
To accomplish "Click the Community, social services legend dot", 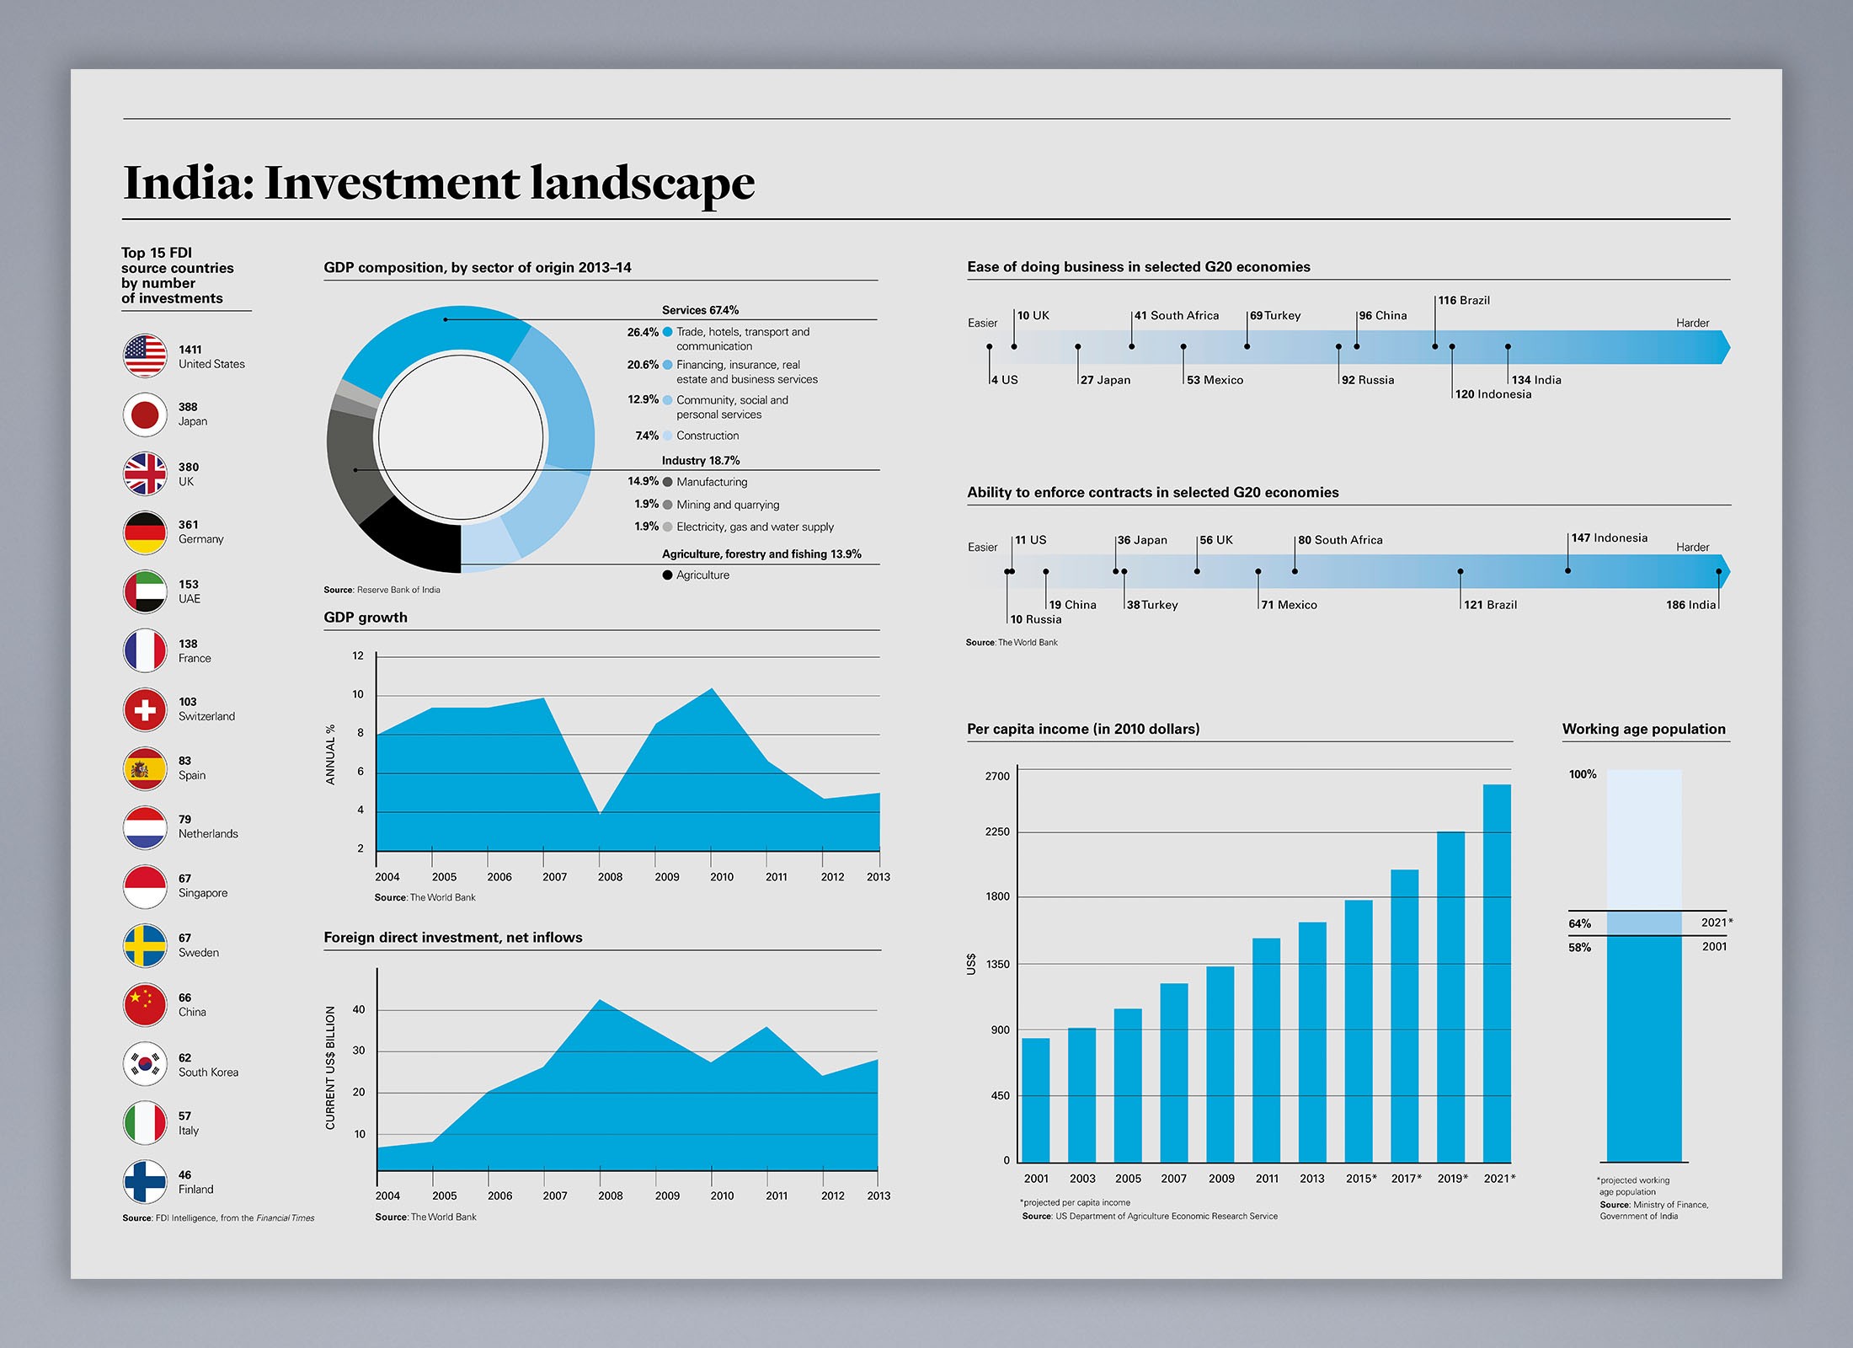I will click(x=667, y=400).
